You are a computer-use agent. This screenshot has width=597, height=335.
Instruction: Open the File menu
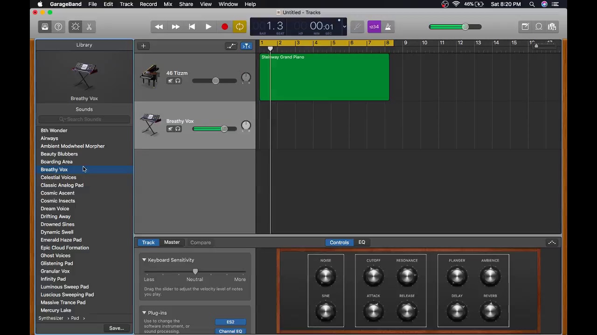click(92, 4)
